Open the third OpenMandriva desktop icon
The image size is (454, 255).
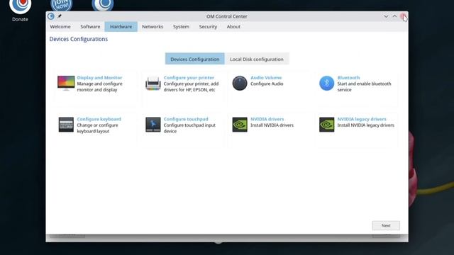[103, 5]
